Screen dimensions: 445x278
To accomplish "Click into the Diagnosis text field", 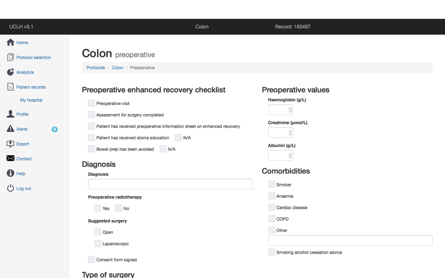I will tap(170, 184).
